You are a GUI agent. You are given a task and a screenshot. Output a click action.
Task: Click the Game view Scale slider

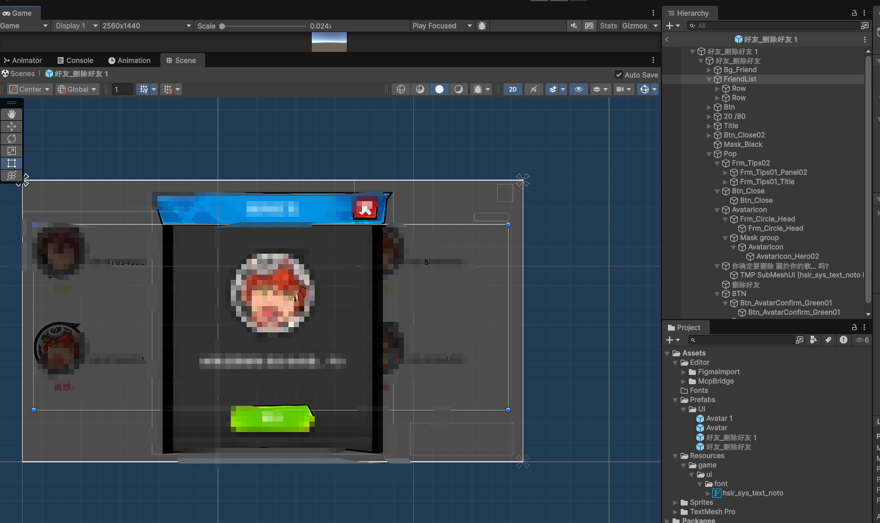(x=263, y=26)
